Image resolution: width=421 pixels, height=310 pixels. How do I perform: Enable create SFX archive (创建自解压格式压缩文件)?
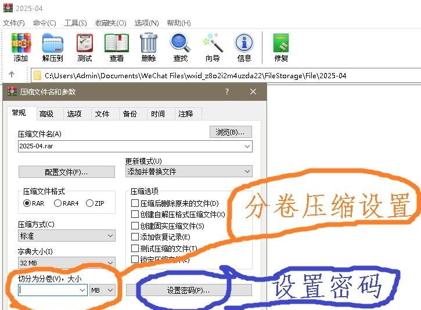(x=135, y=214)
